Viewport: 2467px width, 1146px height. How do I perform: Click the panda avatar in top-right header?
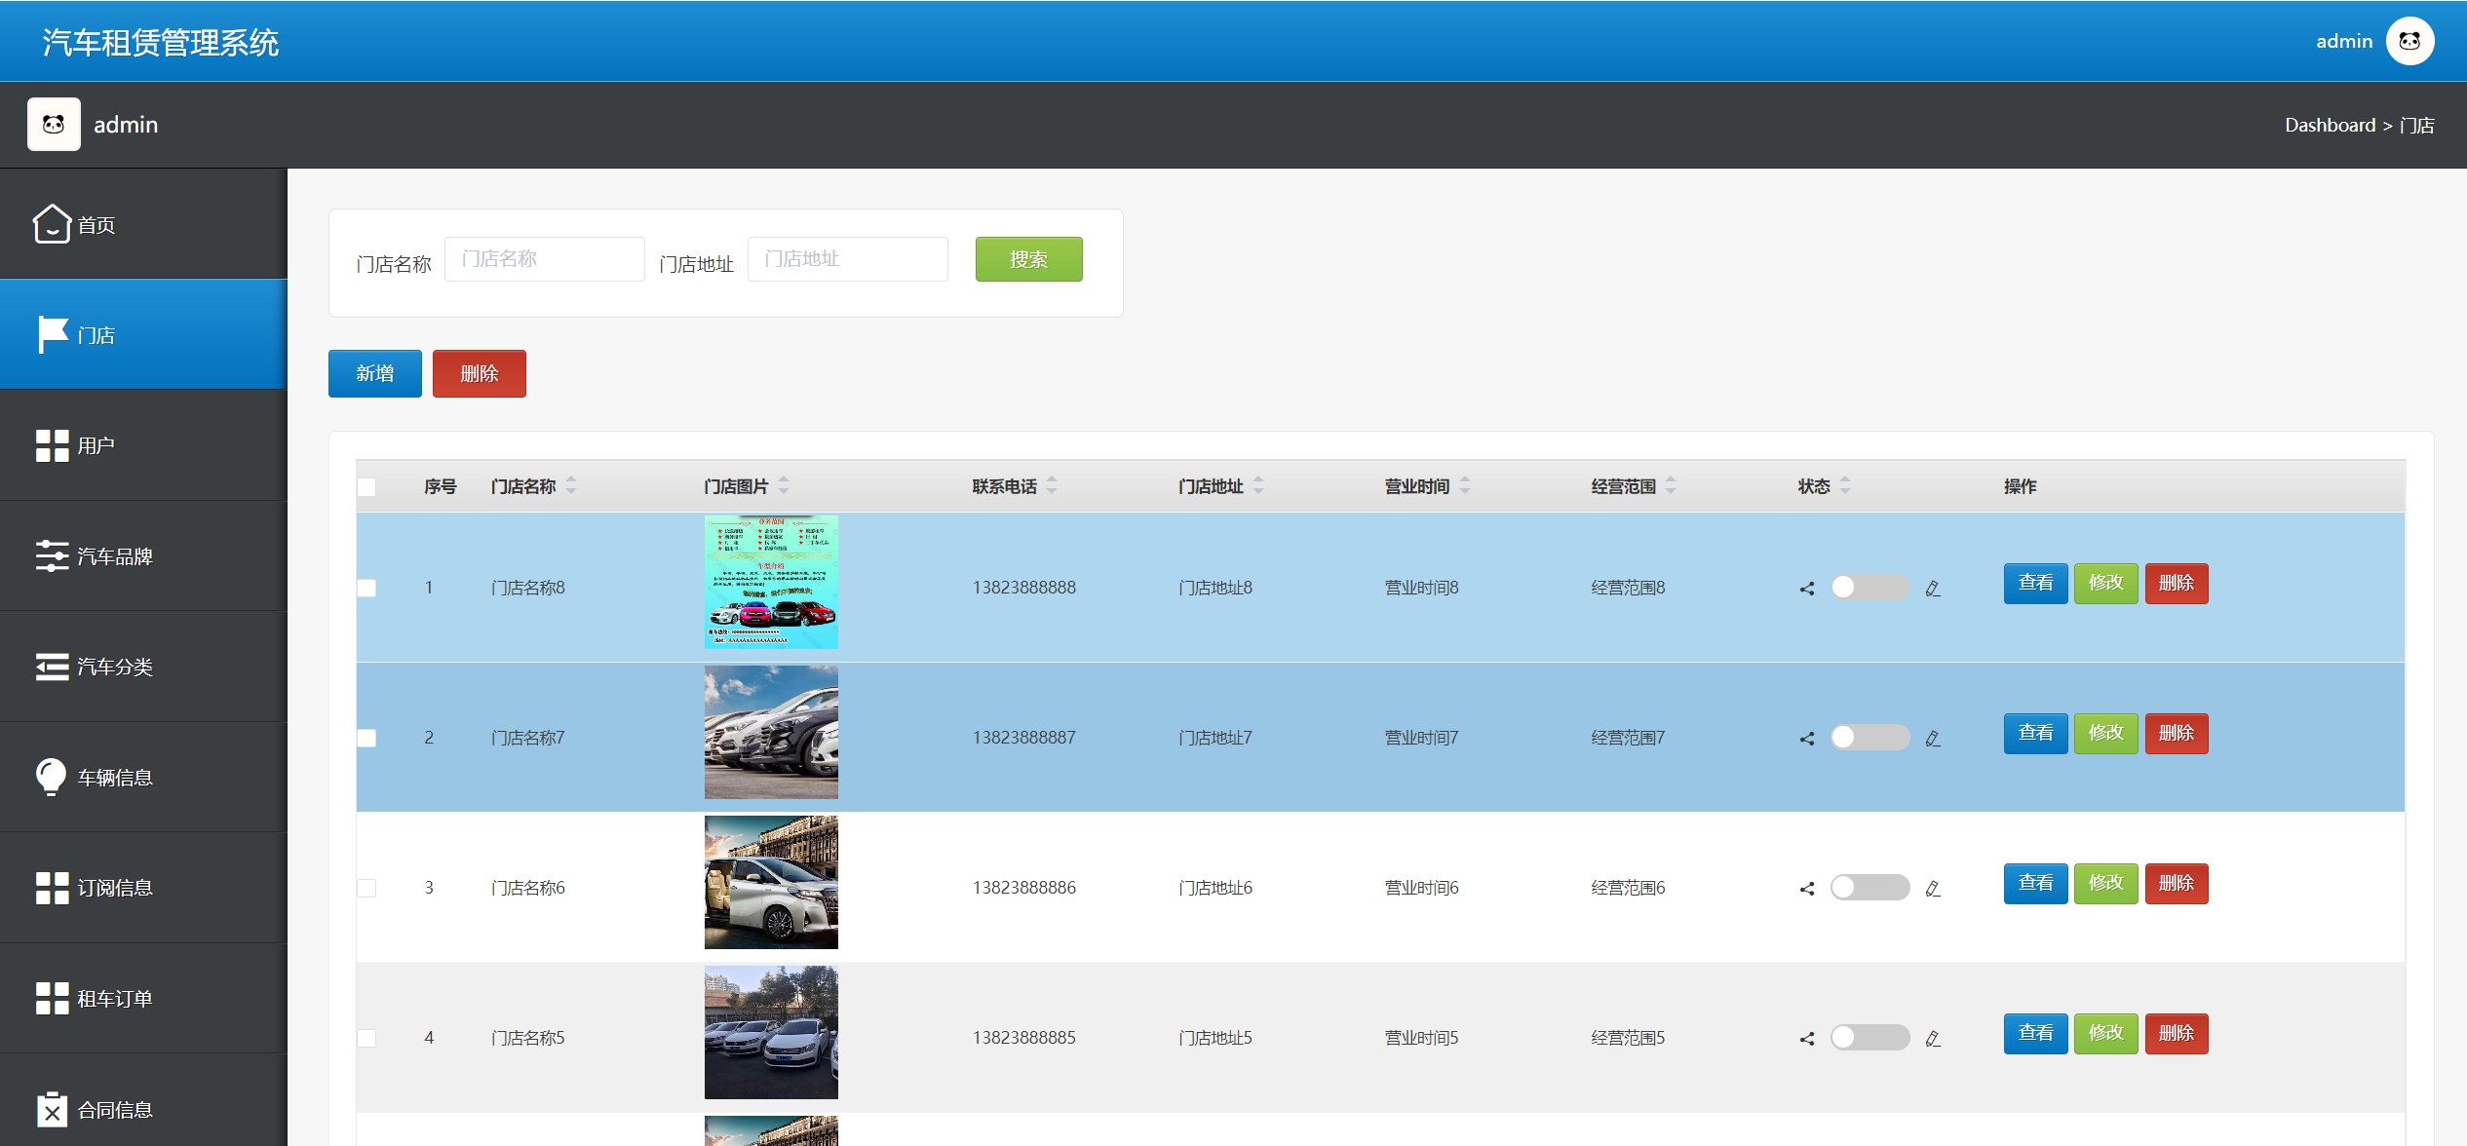[x=2409, y=41]
